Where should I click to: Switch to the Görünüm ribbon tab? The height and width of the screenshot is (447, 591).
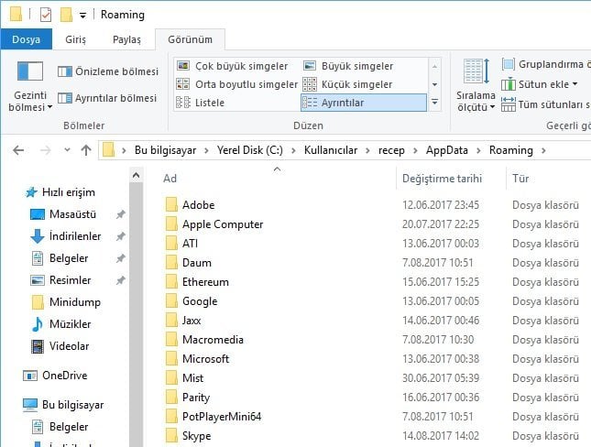[190, 39]
